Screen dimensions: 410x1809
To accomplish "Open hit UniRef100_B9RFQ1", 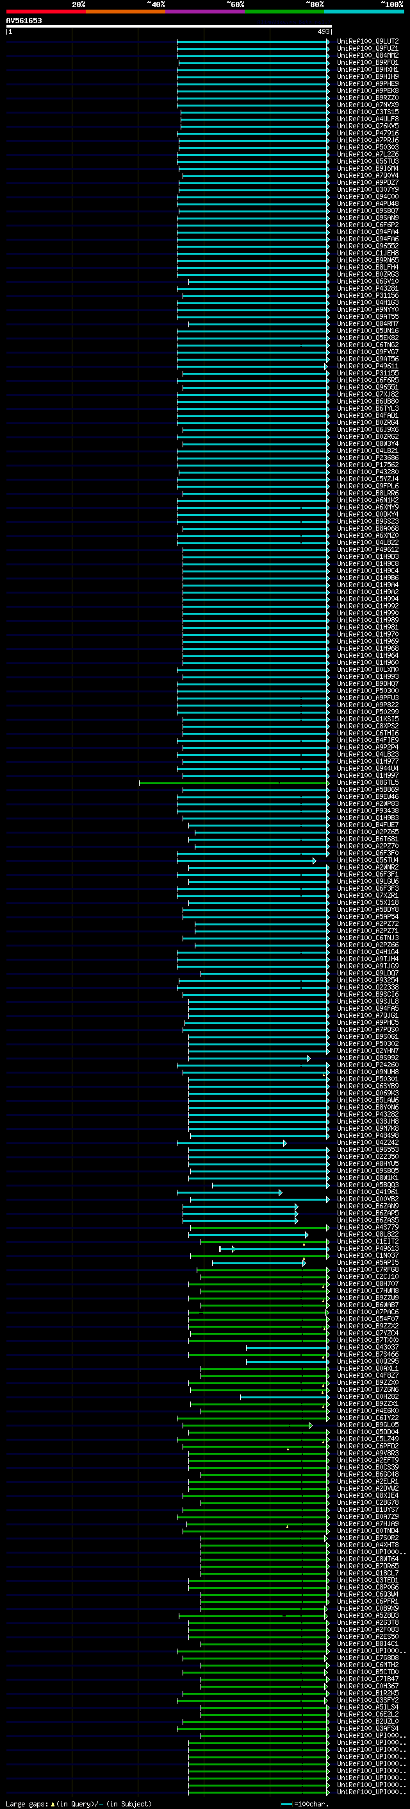I will (x=368, y=62).
